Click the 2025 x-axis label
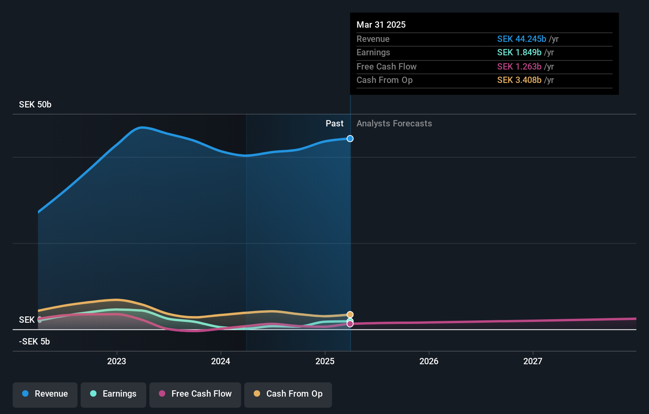This screenshot has height=414, width=649. 325,361
